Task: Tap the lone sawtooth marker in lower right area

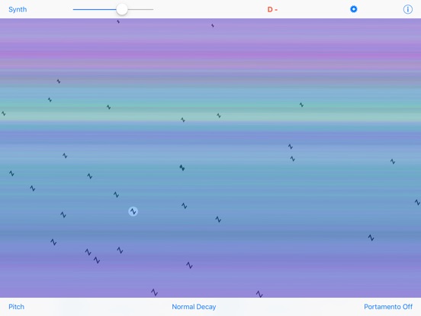Action: tap(371, 237)
